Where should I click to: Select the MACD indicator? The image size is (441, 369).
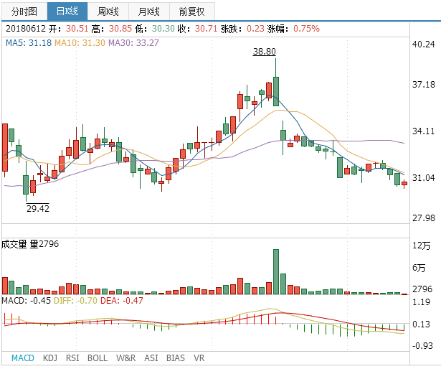pyautogui.click(x=23, y=358)
